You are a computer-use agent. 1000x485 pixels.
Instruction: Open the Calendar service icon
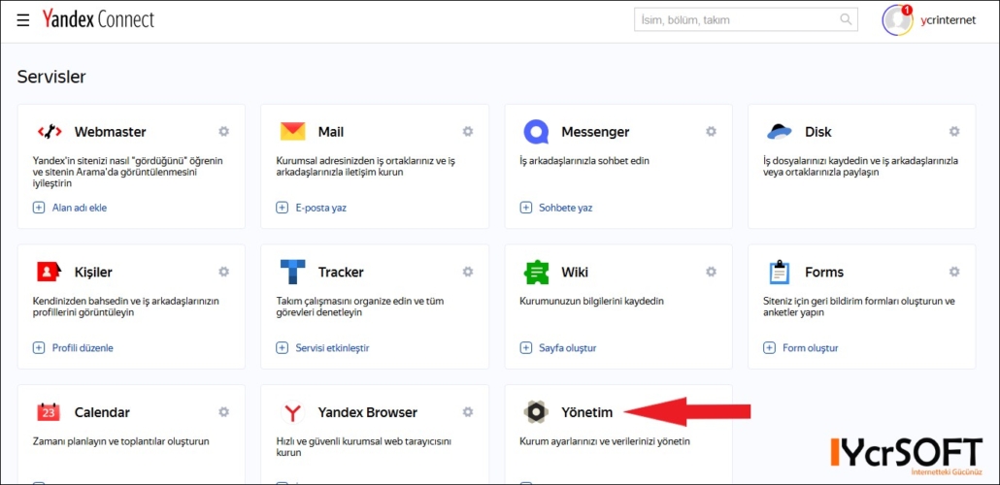pos(49,412)
